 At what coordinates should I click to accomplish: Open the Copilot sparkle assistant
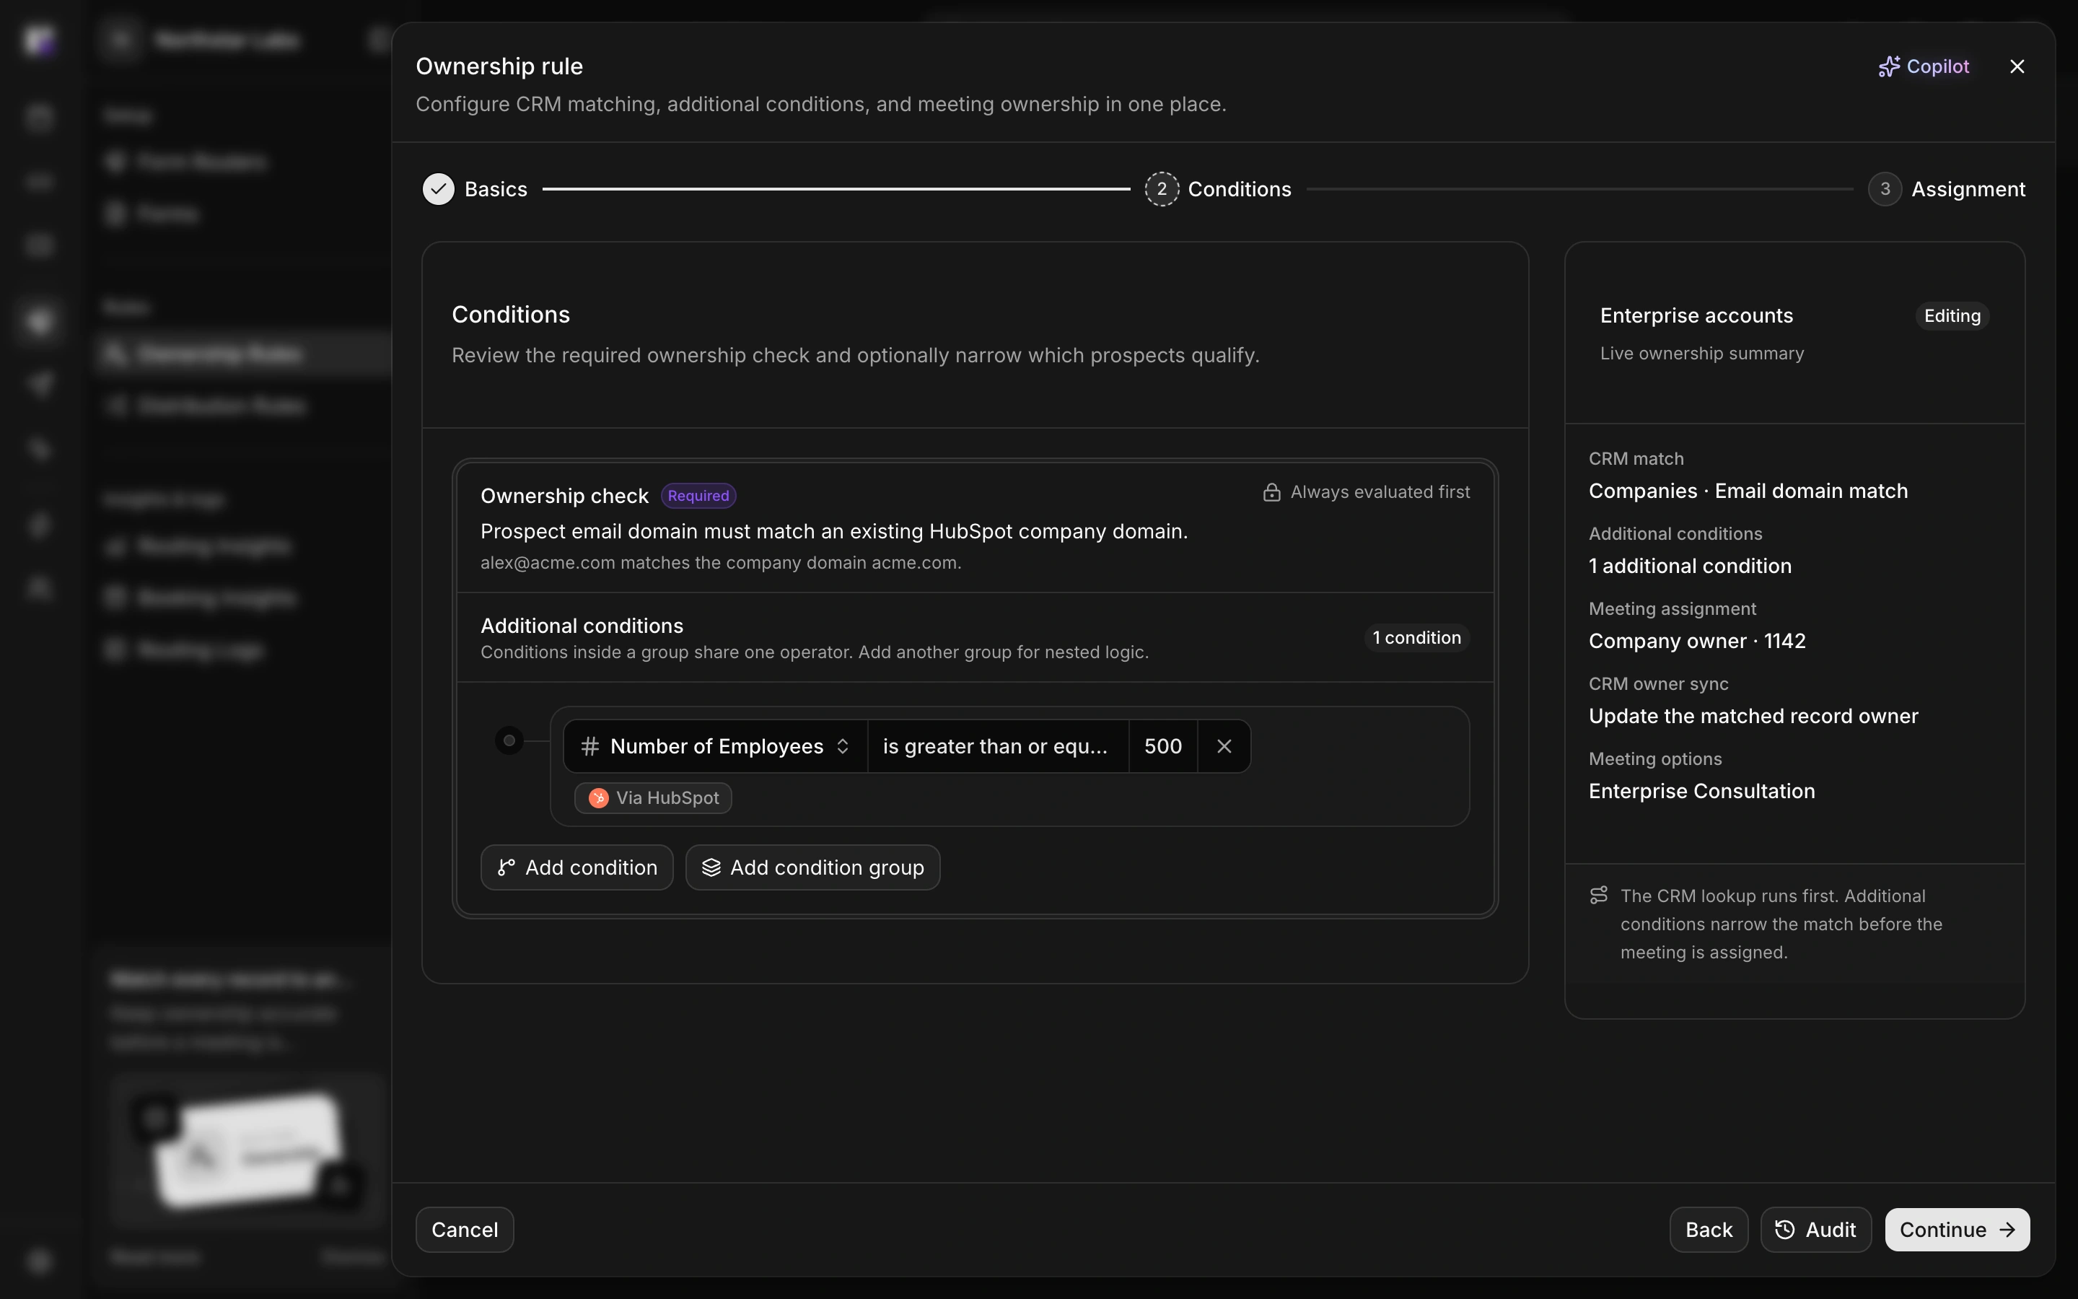pyautogui.click(x=1924, y=66)
